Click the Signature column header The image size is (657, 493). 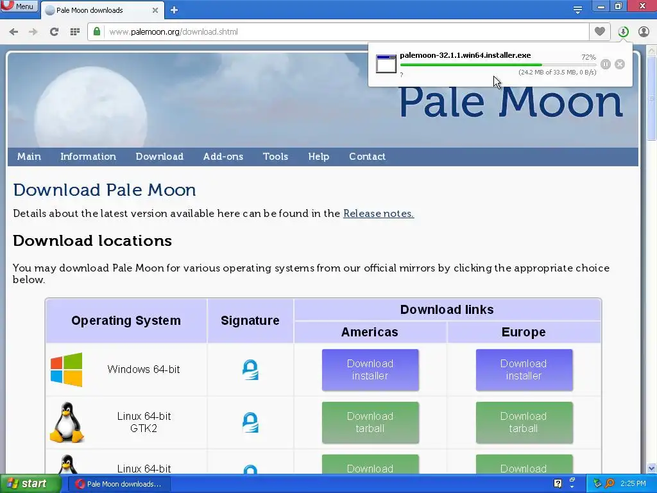click(x=250, y=321)
